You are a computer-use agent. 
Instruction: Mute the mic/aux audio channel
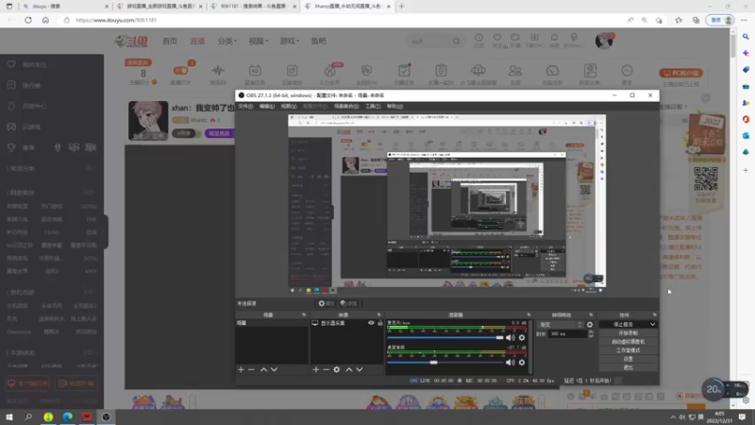(510, 338)
